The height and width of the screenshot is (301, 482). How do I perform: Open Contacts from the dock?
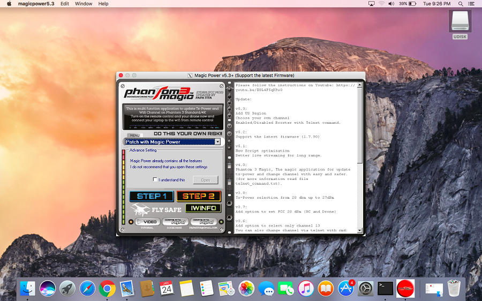point(147,289)
